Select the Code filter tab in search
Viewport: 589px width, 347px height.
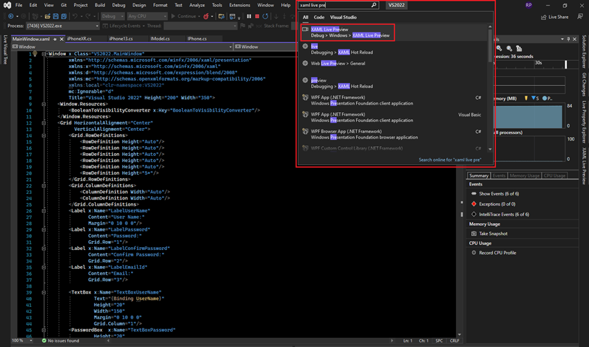coord(319,17)
